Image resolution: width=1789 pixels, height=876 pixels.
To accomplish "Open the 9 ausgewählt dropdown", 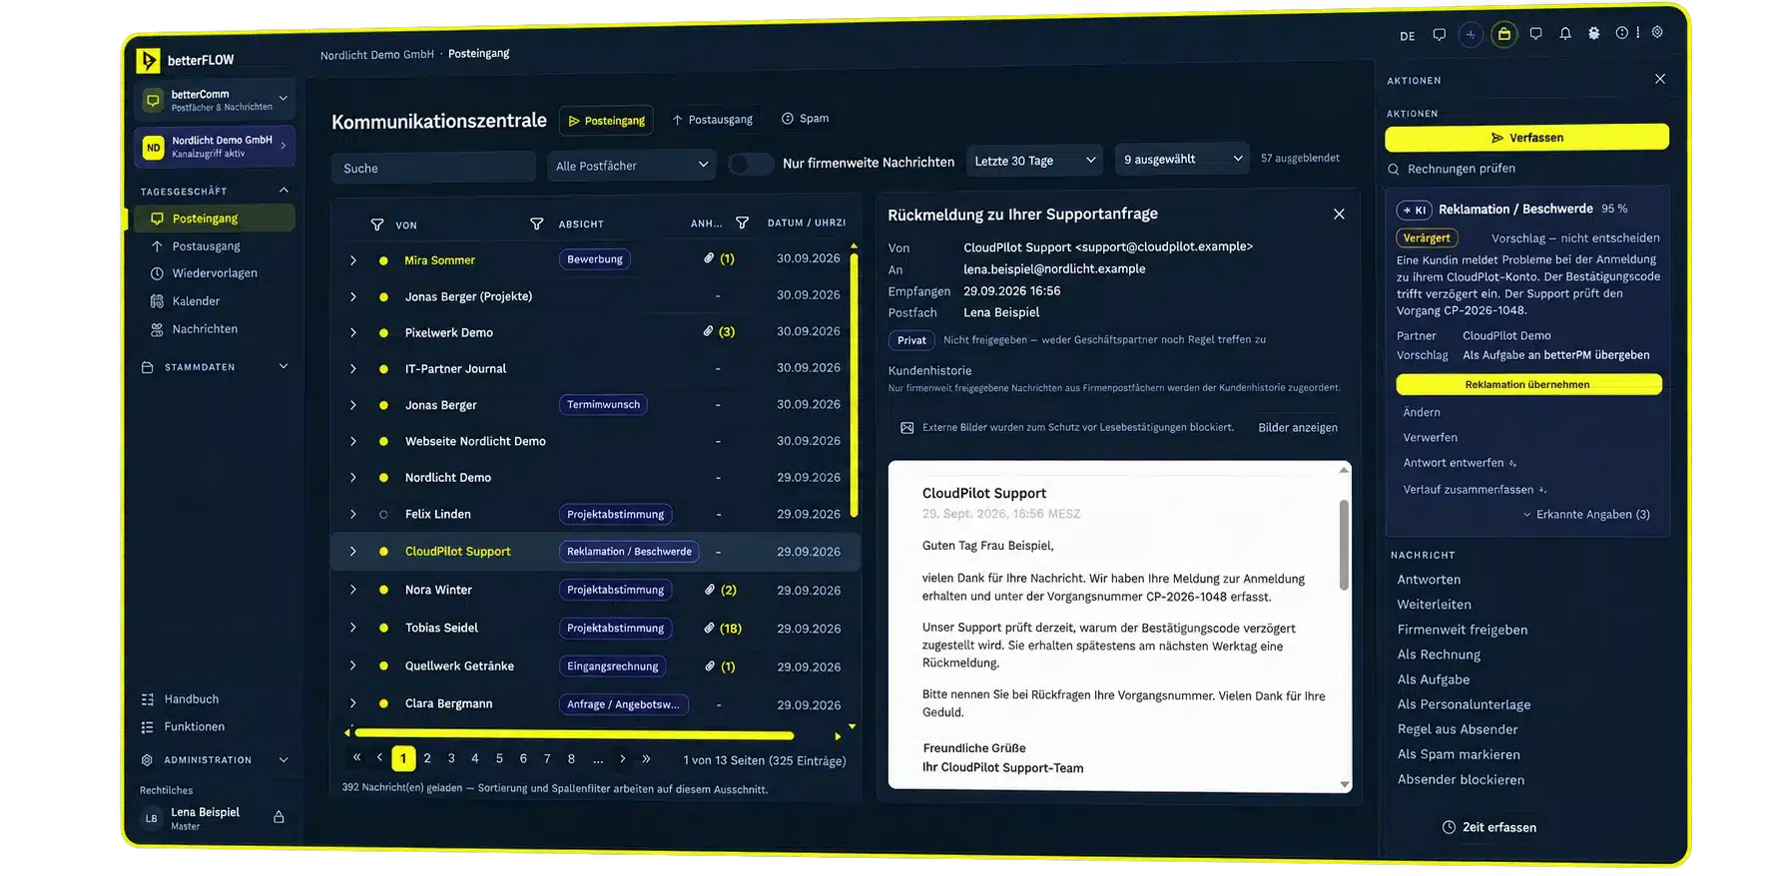I will (x=1182, y=160).
